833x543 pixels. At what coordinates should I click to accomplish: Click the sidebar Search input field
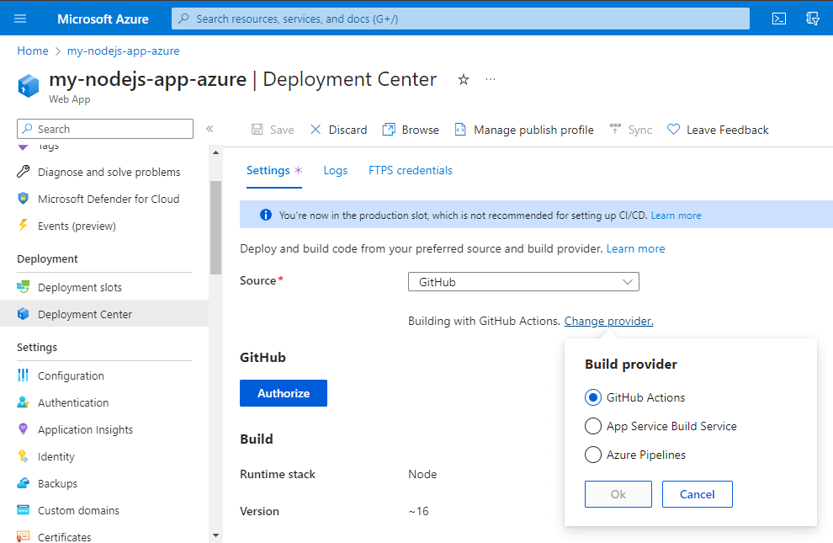click(105, 129)
